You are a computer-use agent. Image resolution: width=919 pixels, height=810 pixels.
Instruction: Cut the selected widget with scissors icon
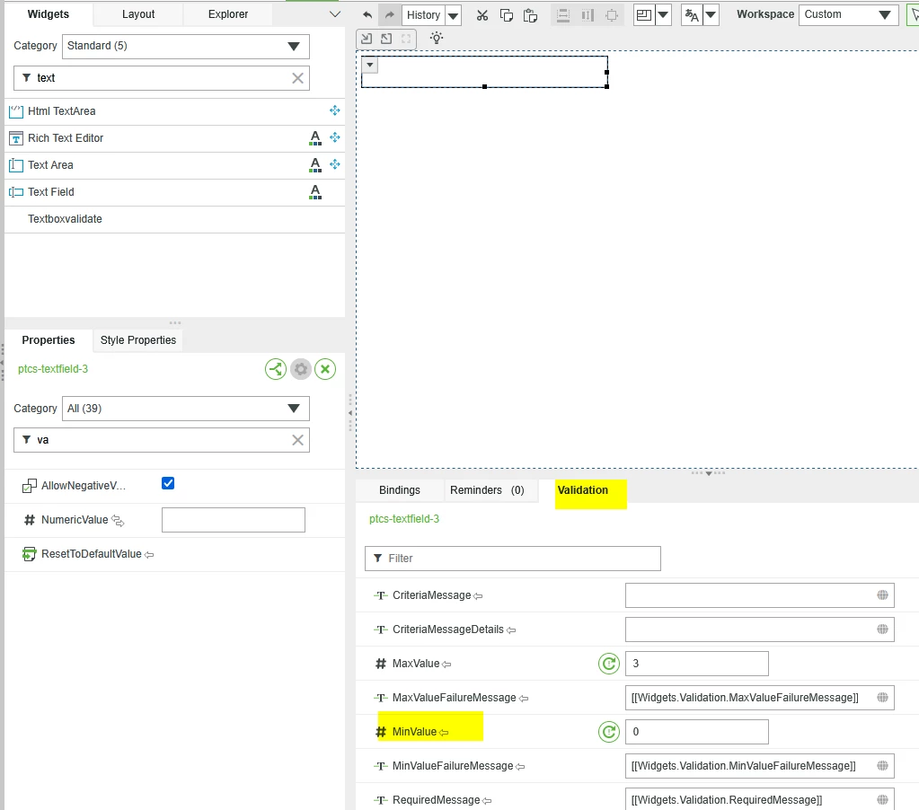[x=482, y=15]
